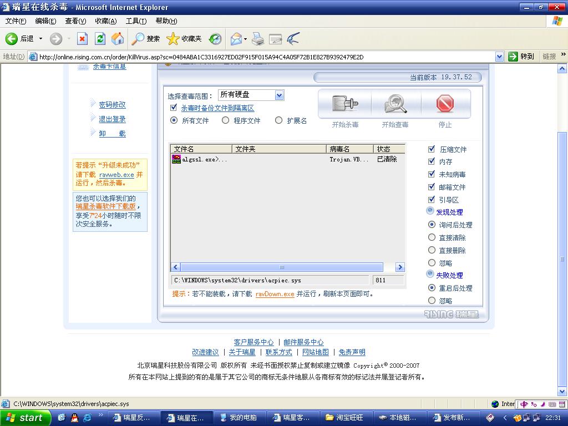Screen dimensions: 568x426
Task: Expand the quick launch overflow chevron
Action: pos(101,415)
